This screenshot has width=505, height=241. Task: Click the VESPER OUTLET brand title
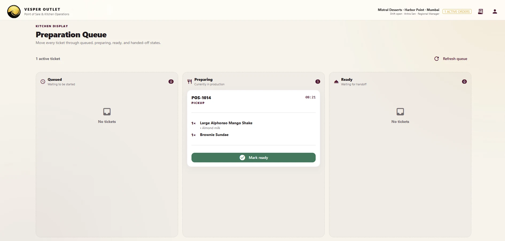(x=42, y=9)
